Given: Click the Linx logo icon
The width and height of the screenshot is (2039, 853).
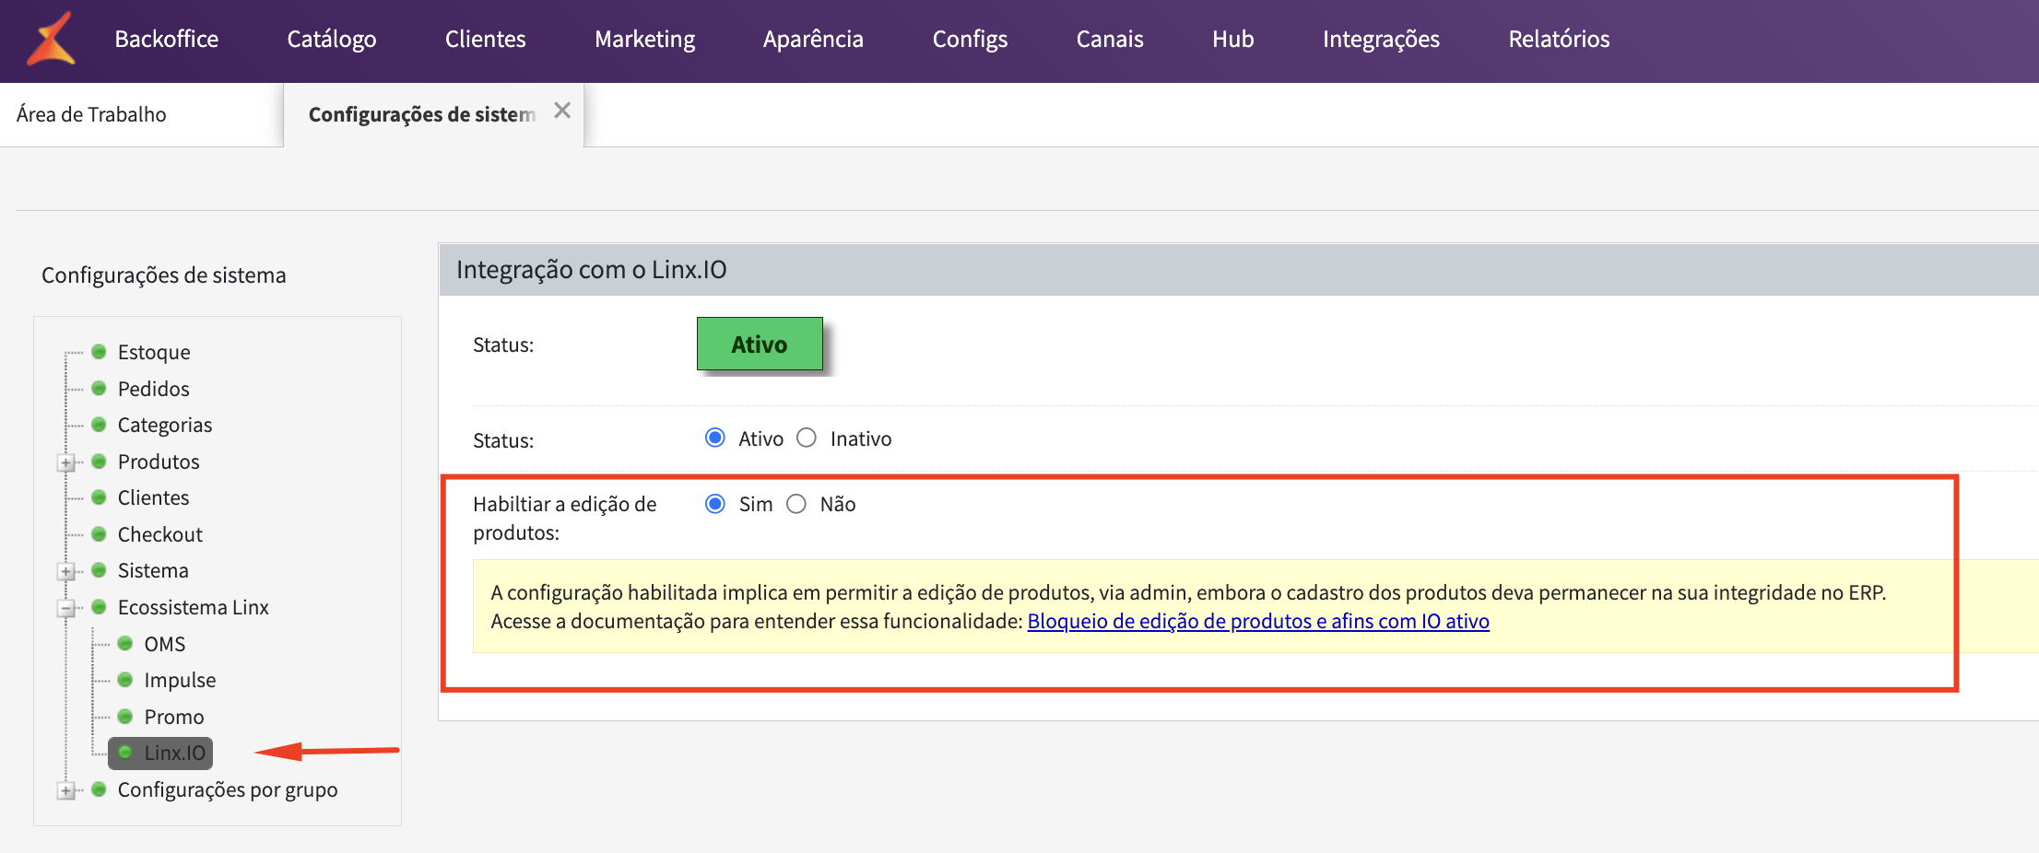Looking at the screenshot, I should point(51,39).
